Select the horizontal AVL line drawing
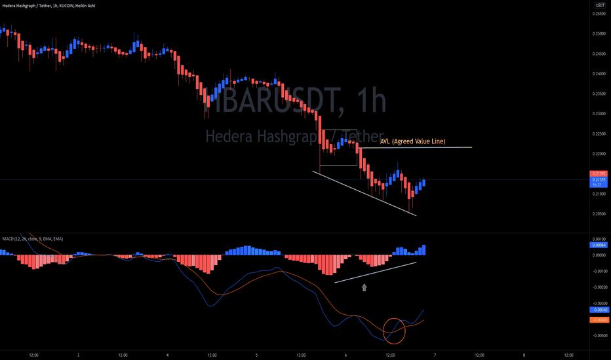This screenshot has width=611, height=360. 416,147
